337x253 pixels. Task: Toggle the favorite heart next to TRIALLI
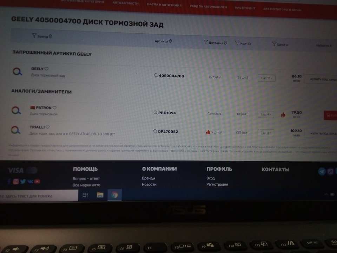point(48,127)
